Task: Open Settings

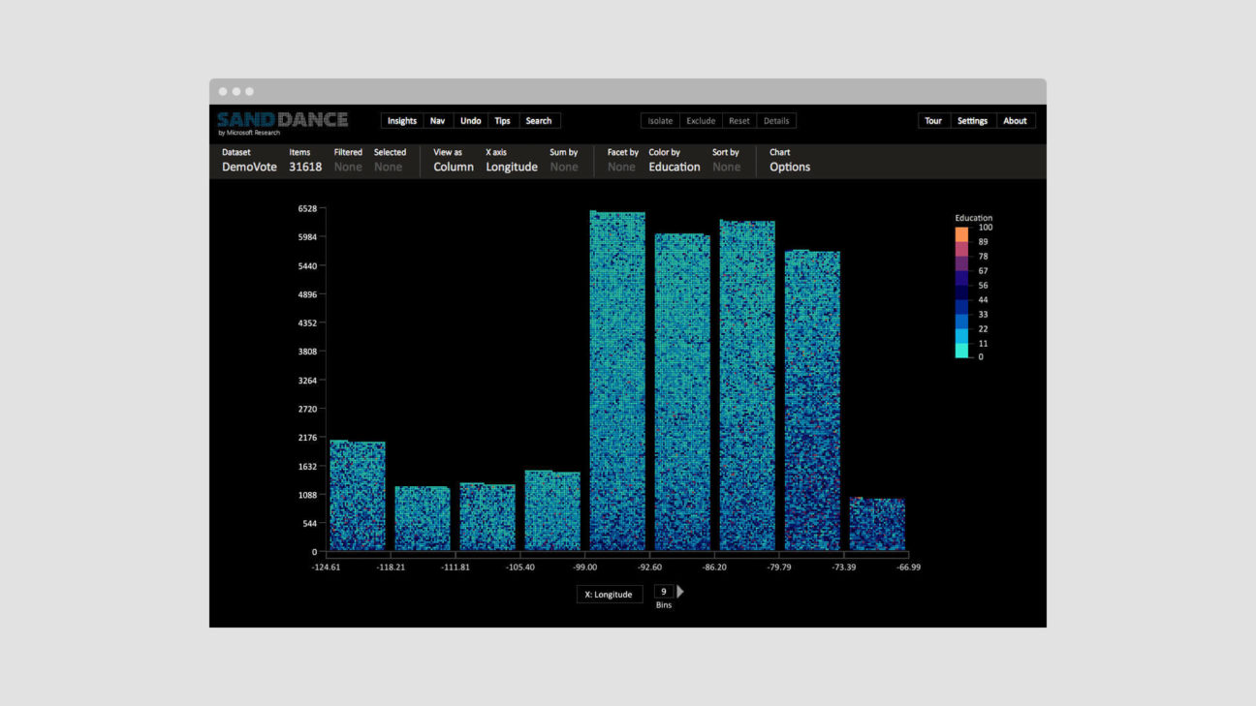Action: [972, 121]
